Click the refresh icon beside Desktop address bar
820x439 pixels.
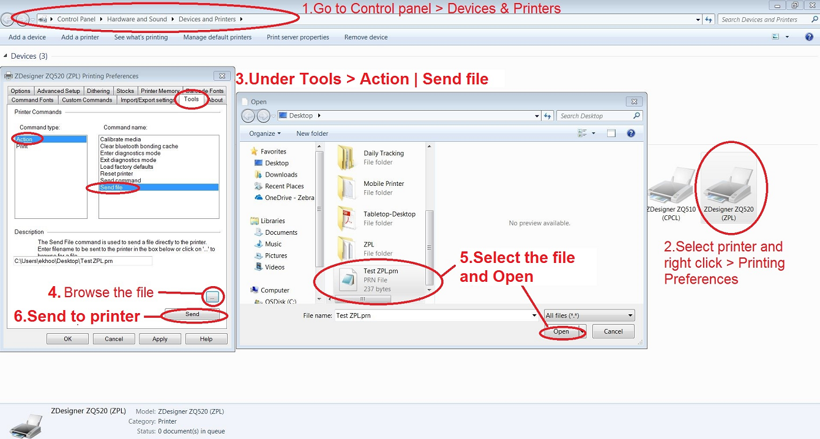(547, 116)
